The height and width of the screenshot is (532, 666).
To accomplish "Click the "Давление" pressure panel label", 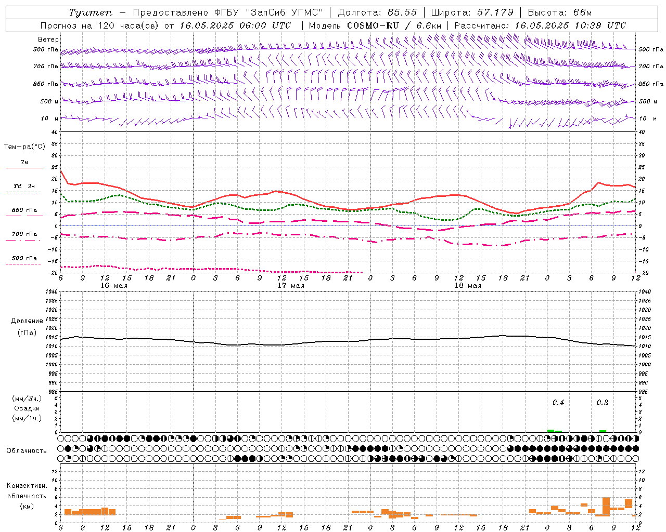I will [x=27, y=321].
